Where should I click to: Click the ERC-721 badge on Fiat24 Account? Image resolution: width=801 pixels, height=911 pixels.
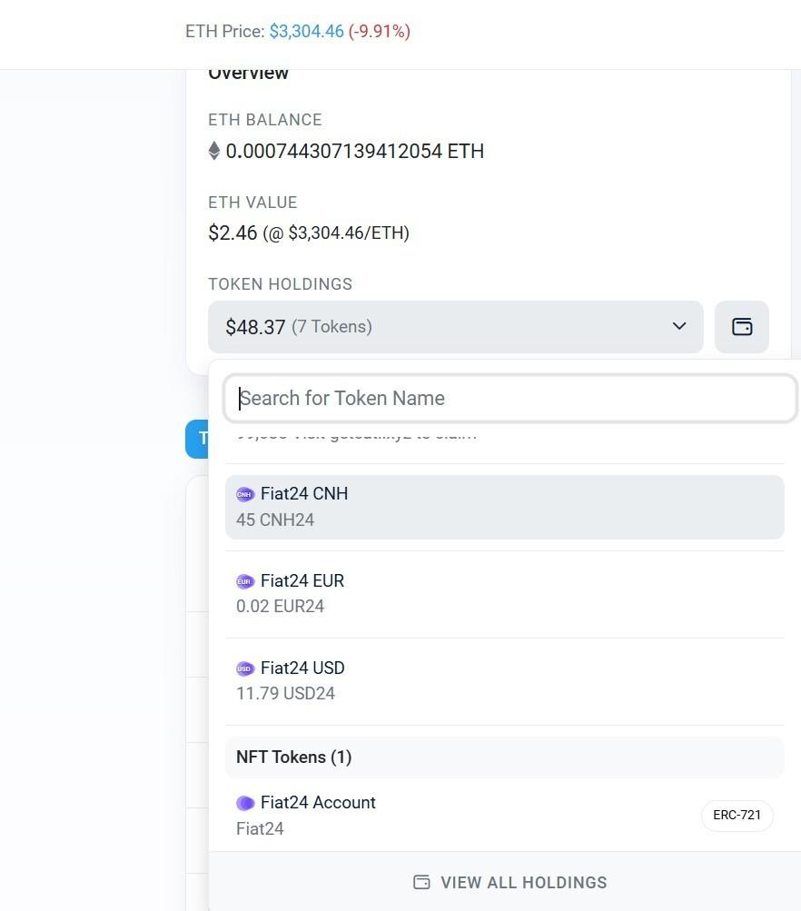click(737, 815)
